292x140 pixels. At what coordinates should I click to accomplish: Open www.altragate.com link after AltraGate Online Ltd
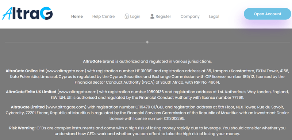(x=66, y=71)
